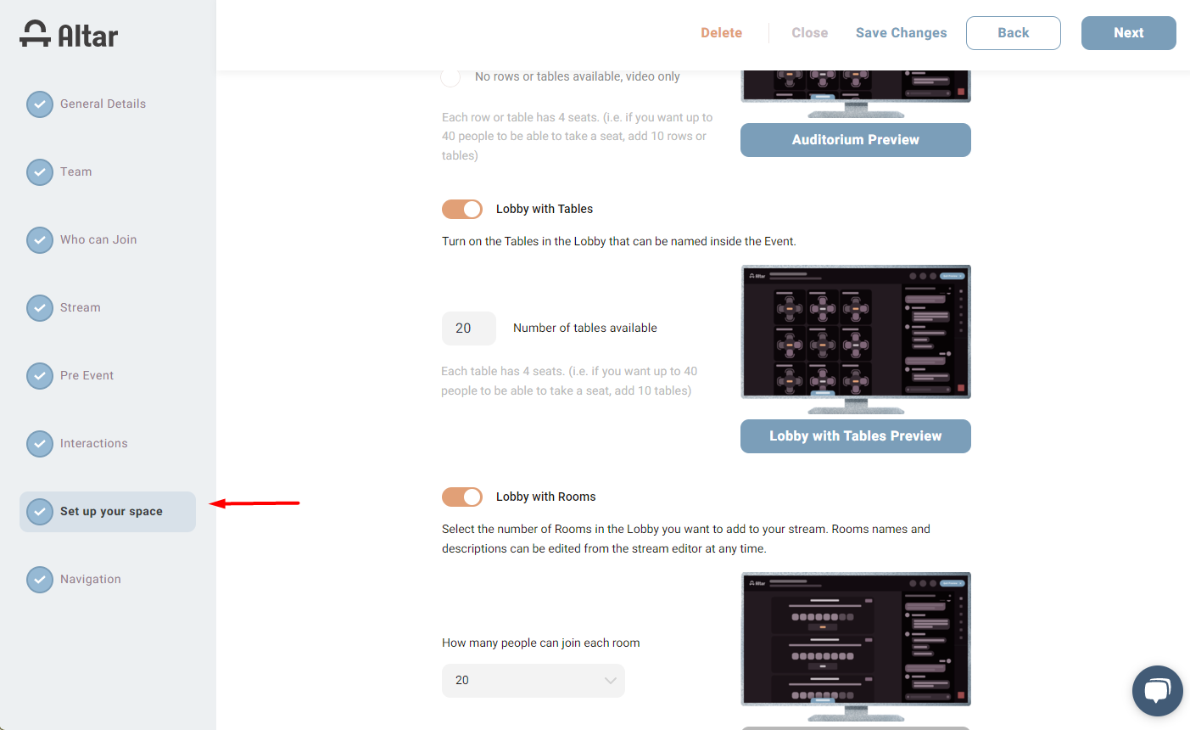Click Lobby with Tables Preview button

[x=856, y=436]
